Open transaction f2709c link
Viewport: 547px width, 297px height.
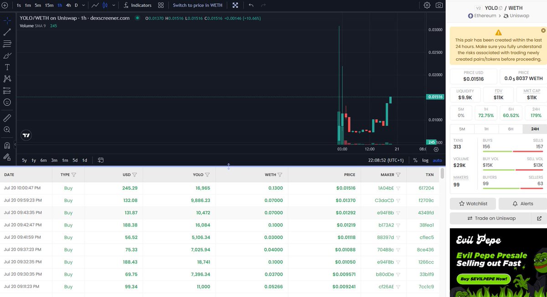tap(426, 200)
